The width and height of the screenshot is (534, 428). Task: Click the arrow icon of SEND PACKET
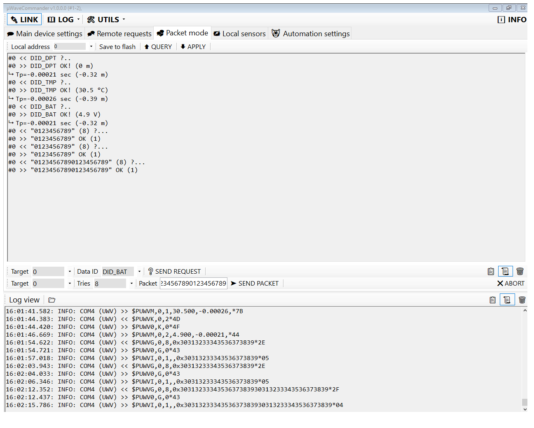(x=234, y=284)
